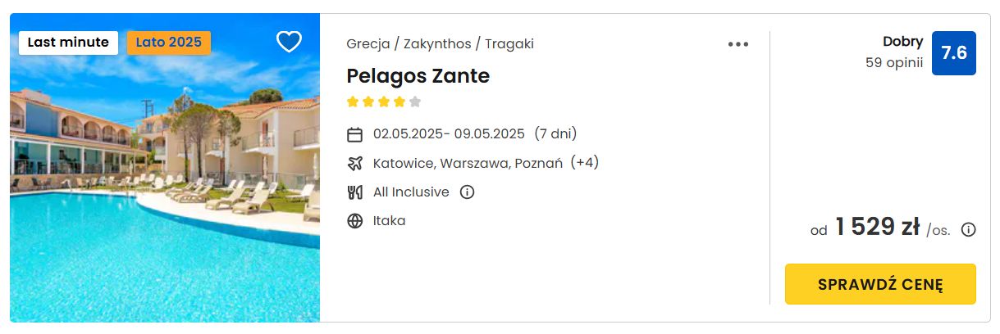Click the cutlery icon next to All Inclusive
This screenshot has height=334, width=1000.
[x=355, y=192]
